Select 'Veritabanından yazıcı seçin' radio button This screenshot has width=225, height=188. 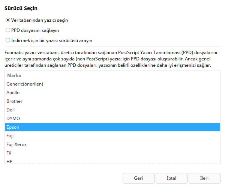(x=8, y=20)
